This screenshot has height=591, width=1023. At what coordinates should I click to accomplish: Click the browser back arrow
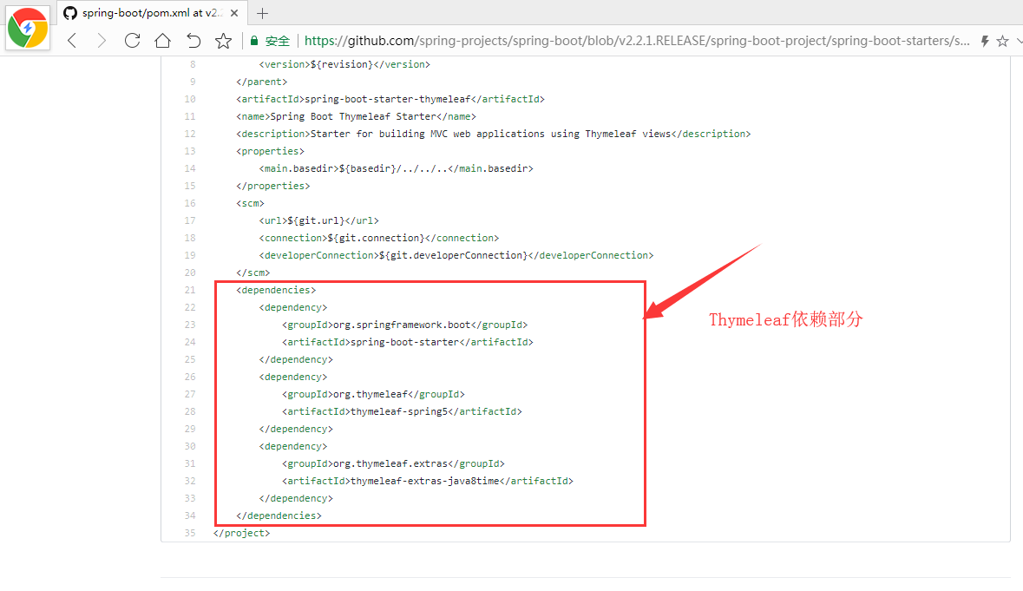(x=72, y=41)
